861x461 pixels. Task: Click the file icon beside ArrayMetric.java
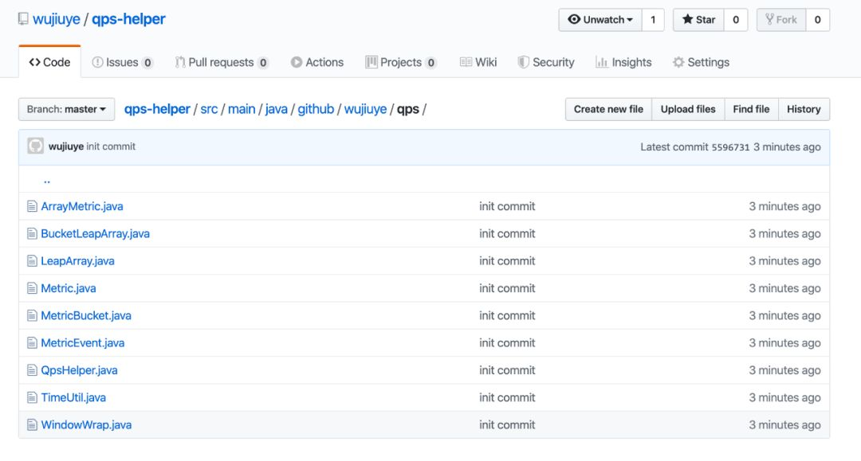32,207
